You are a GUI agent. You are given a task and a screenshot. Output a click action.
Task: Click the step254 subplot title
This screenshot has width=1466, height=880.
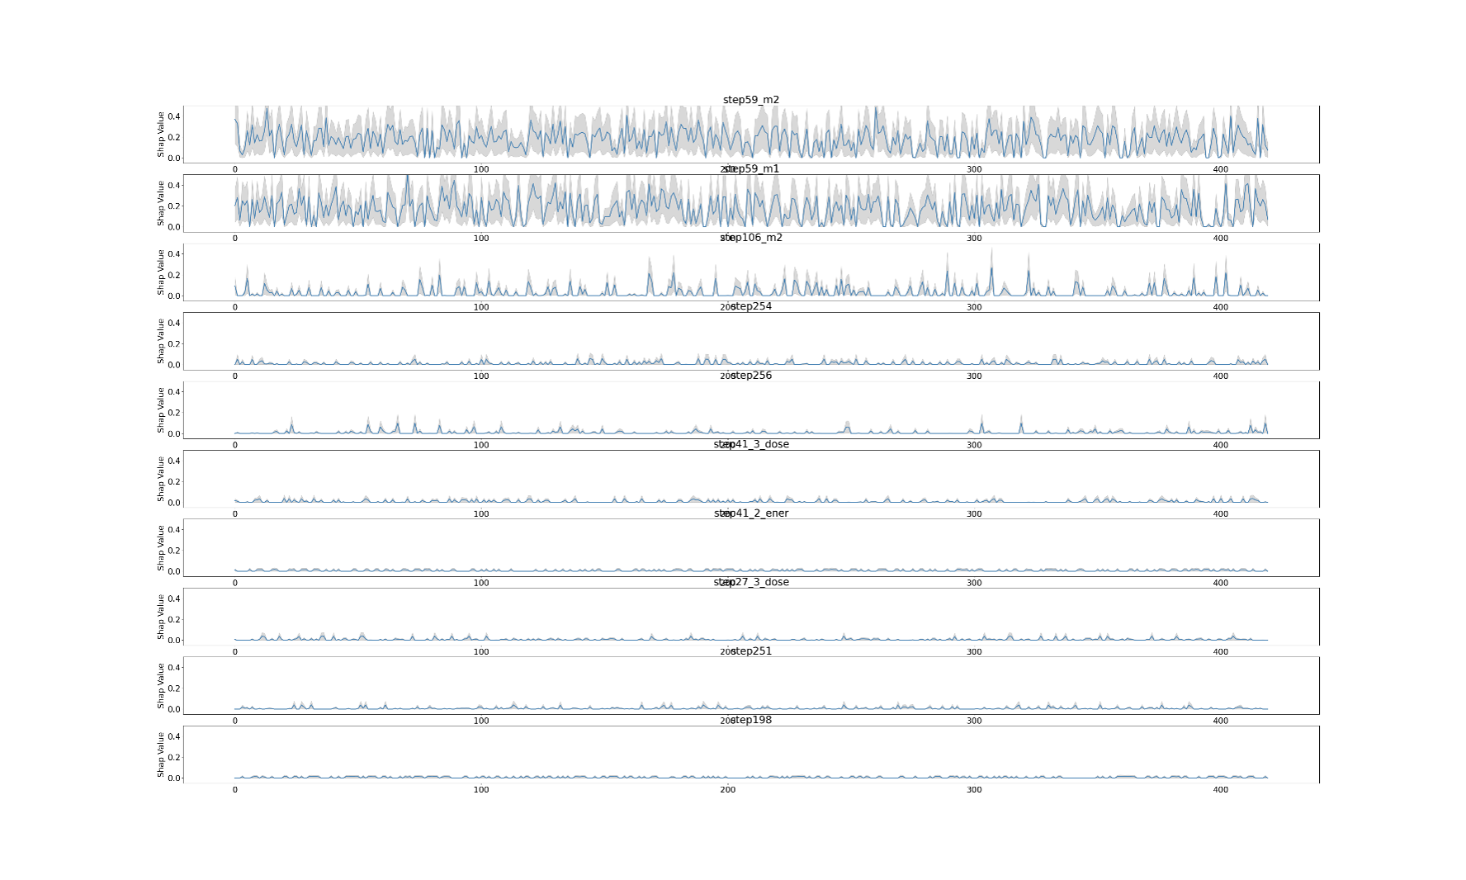tap(750, 306)
